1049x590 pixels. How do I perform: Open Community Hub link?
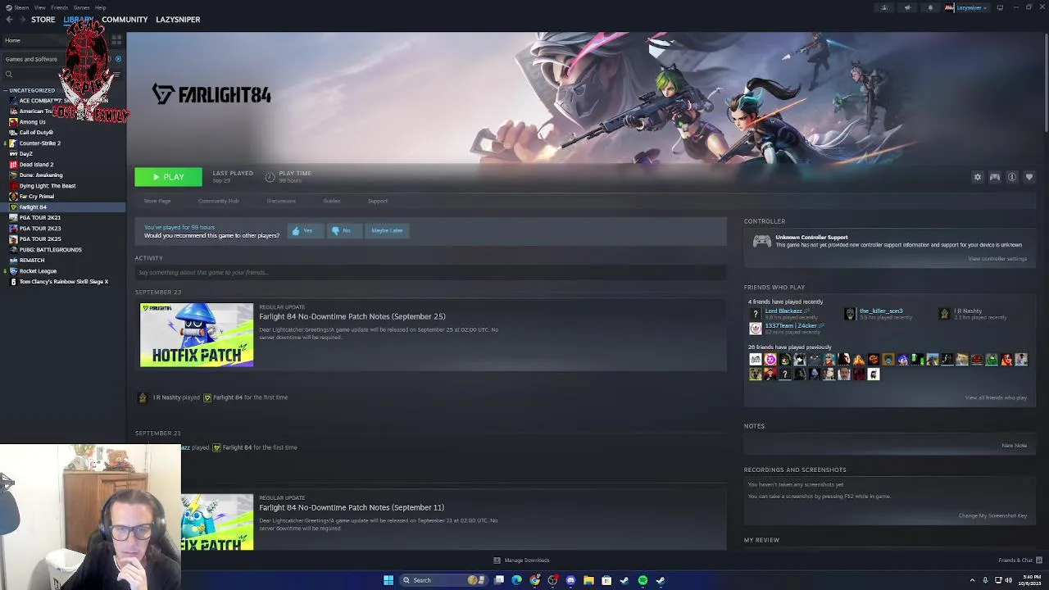(218, 201)
